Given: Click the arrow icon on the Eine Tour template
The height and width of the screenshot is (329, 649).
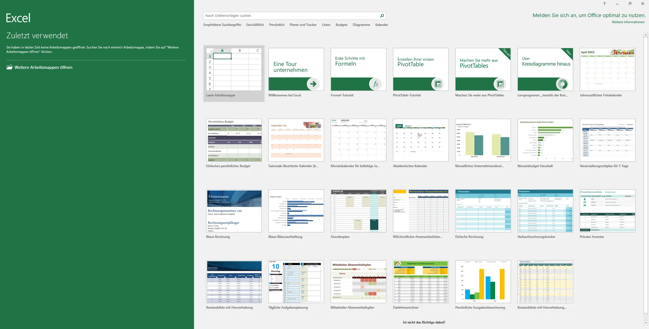Looking at the screenshot, I should tap(313, 84).
